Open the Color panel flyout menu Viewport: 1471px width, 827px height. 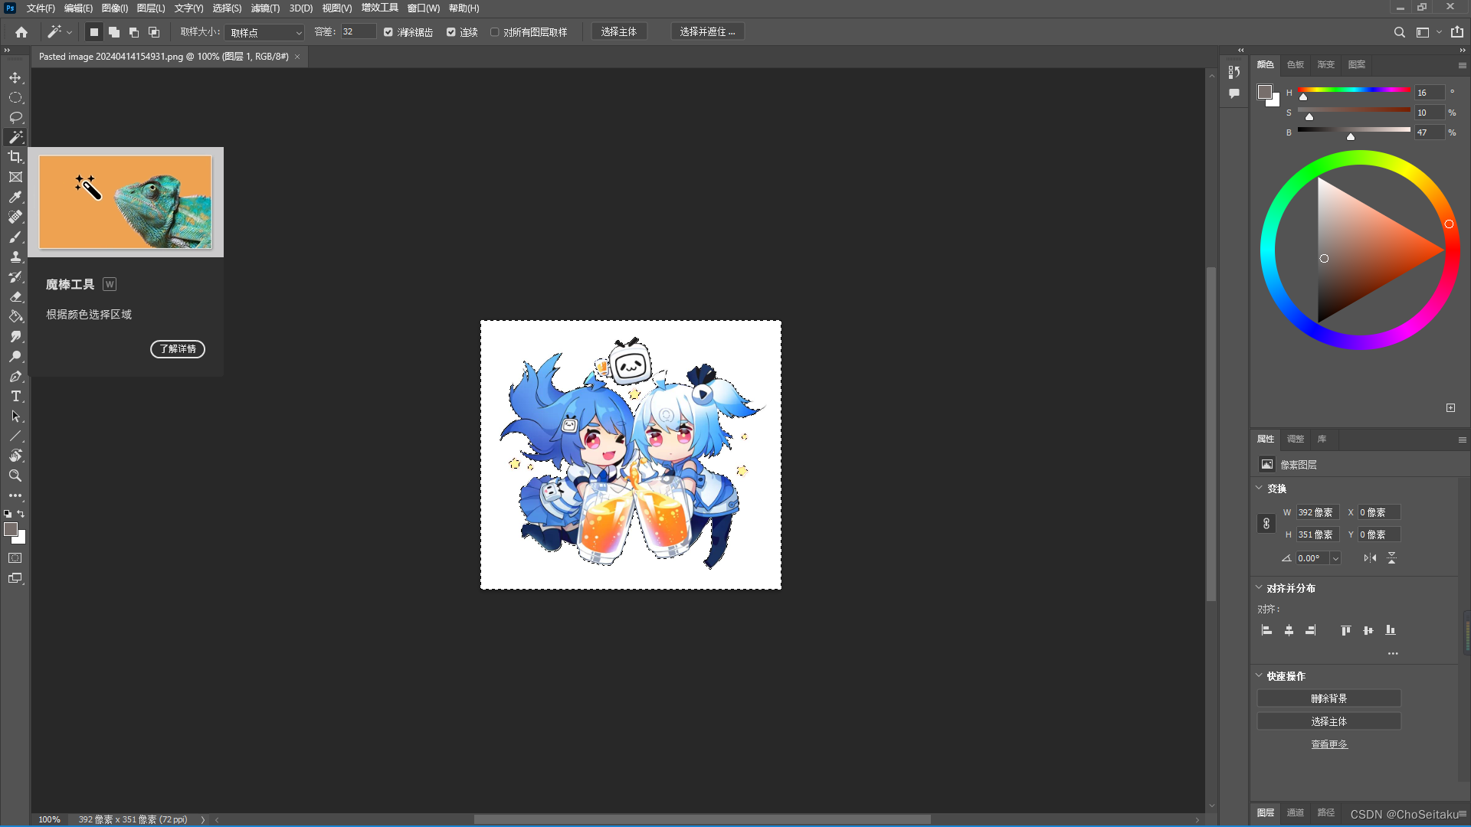[1462, 65]
